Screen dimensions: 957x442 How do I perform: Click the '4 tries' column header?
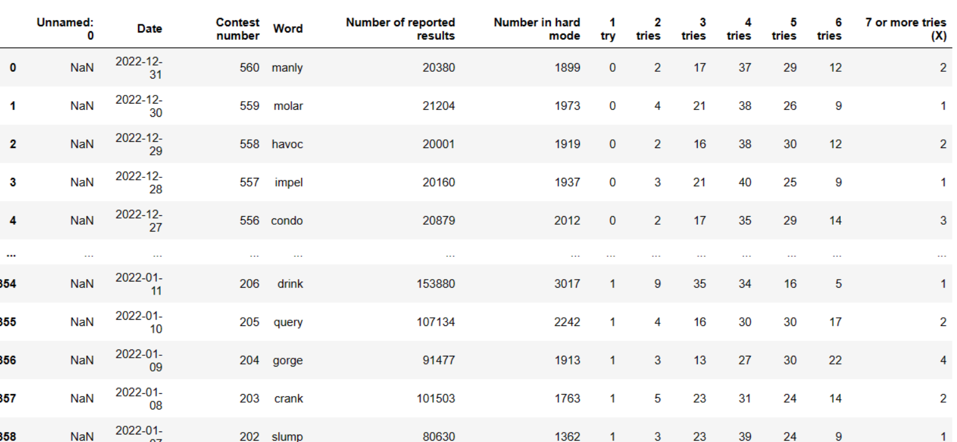738,29
